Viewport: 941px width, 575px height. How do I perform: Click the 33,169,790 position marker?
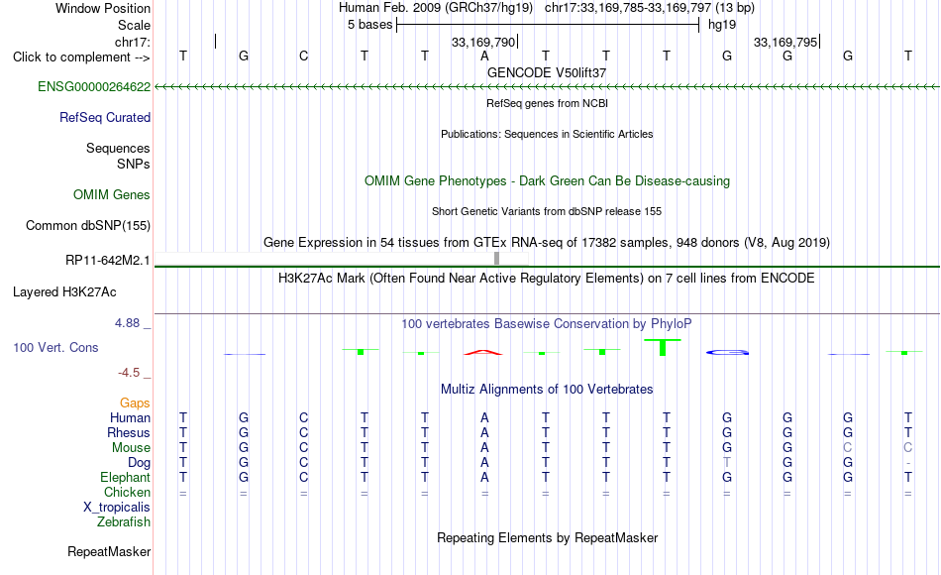point(483,42)
